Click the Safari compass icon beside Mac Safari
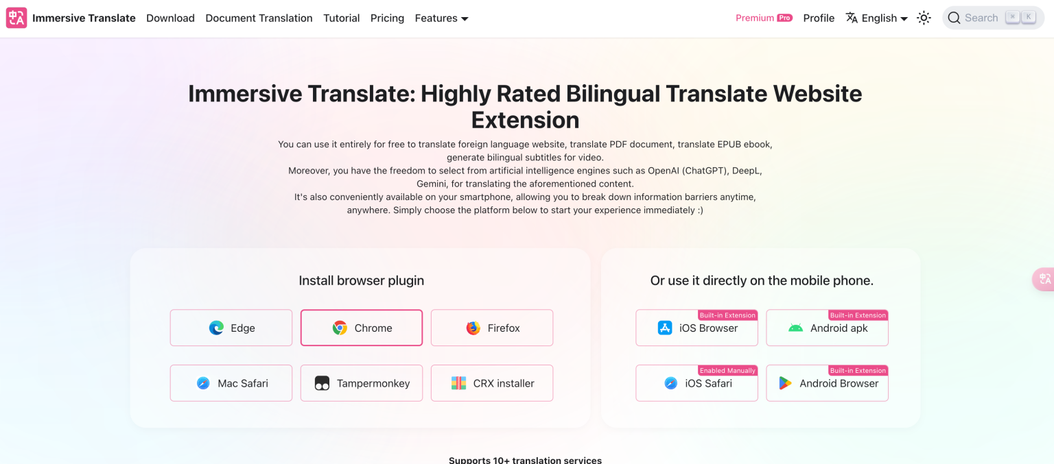This screenshot has height=464, width=1054. coord(203,383)
